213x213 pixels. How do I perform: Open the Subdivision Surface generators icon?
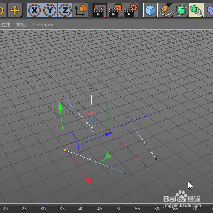pyautogui.click(x=181, y=10)
